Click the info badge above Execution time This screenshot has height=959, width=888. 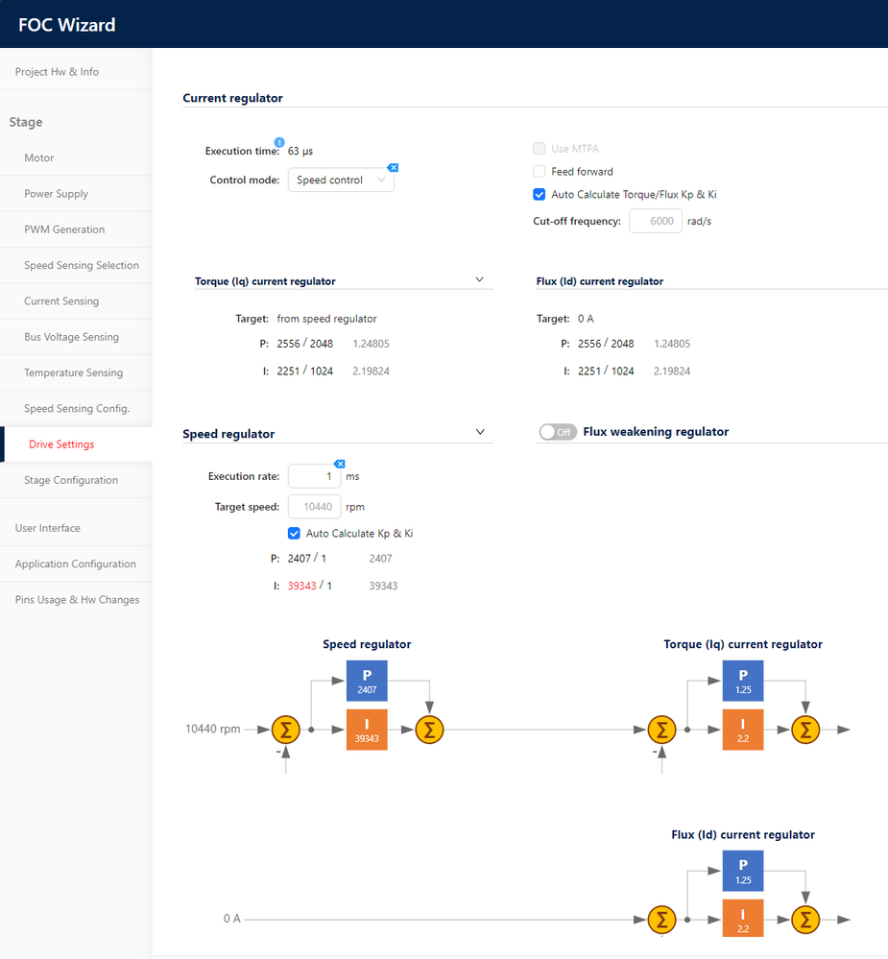[x=278, y=142]
